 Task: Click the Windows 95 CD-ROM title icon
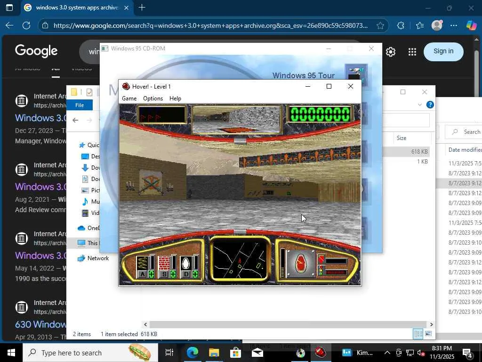coord(105,49)
